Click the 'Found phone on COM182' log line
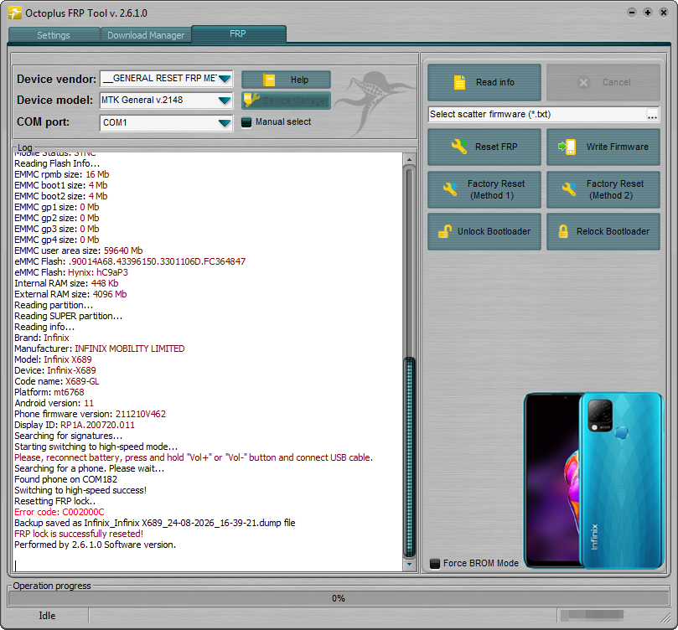The width and height of the screenshot is (678, 630). (x=65, y=479)
